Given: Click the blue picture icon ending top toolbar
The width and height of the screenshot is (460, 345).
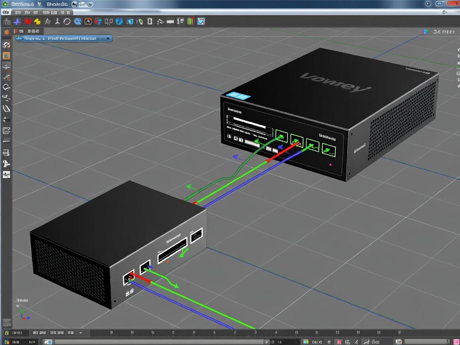Looking at the screenshot, I should coord(201,21).
